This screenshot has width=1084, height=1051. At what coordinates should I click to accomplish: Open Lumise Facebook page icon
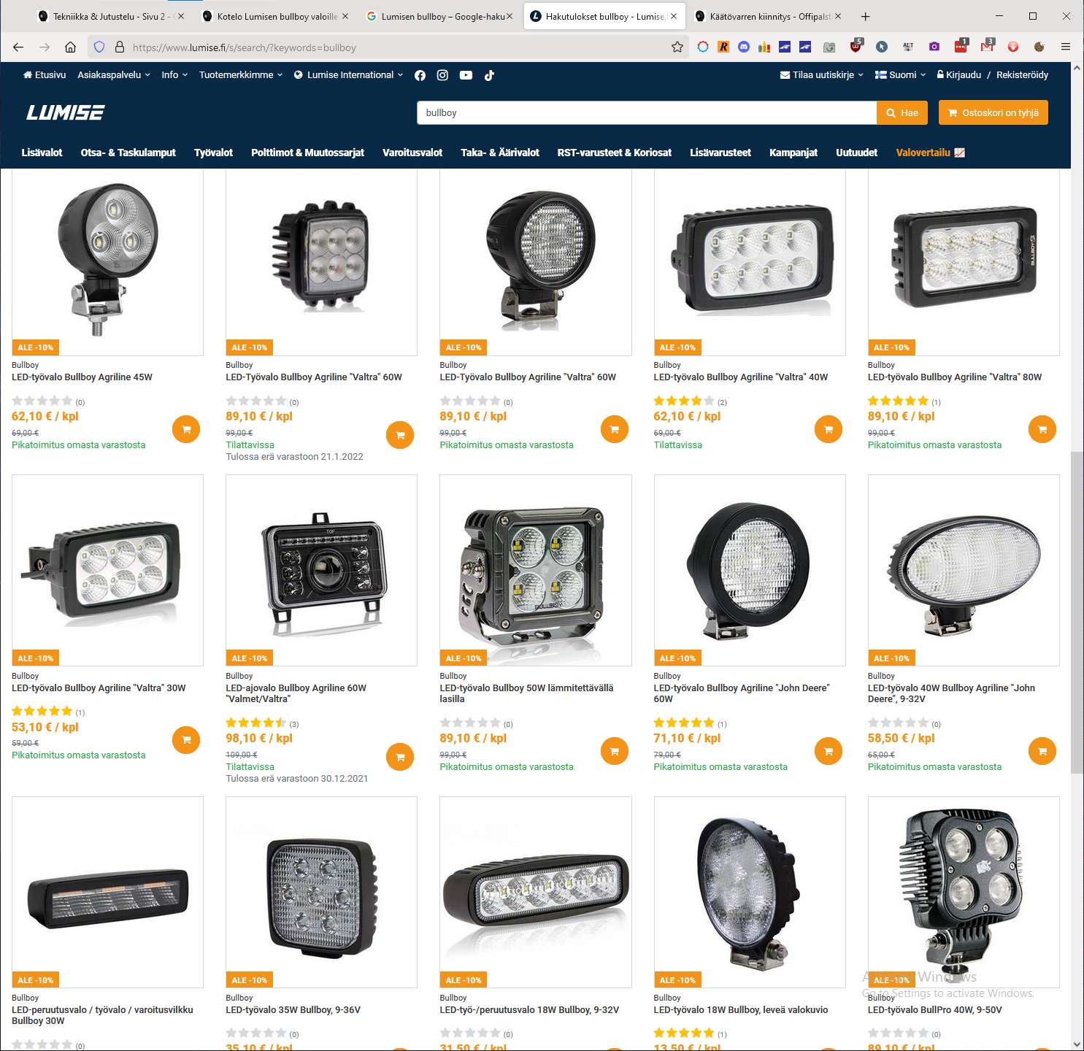tap(420, 75)
